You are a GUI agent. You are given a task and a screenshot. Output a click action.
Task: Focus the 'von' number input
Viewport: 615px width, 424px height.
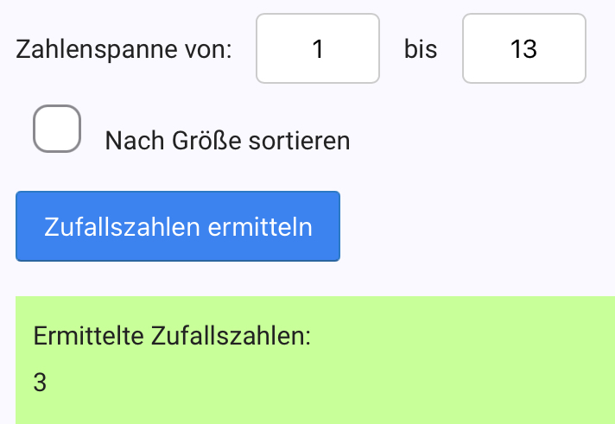[318, 48]
